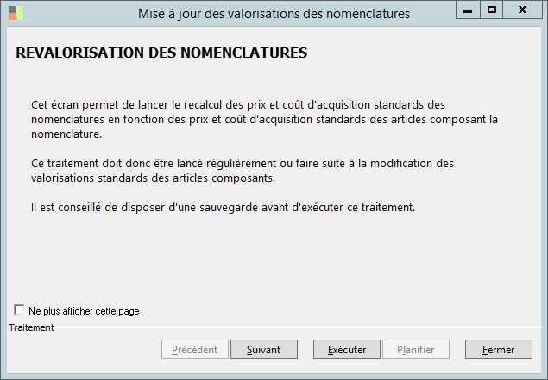The width and height of the screenshot is (548, 380).
Task: Click the separator line right of "Traitement"
Action: pos(293,328)
